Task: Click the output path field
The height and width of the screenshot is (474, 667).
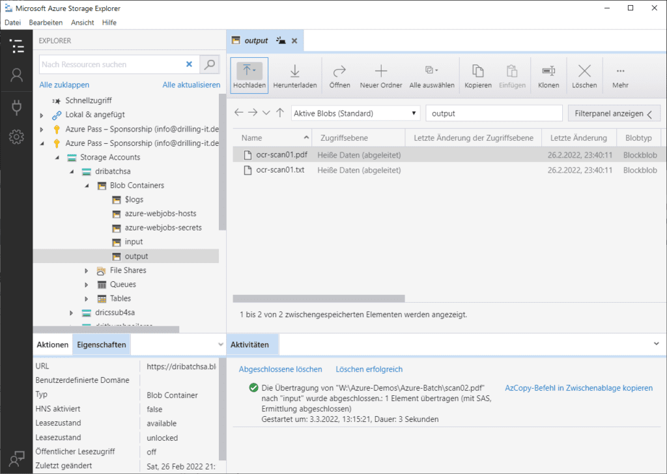Action: point(494,113)
